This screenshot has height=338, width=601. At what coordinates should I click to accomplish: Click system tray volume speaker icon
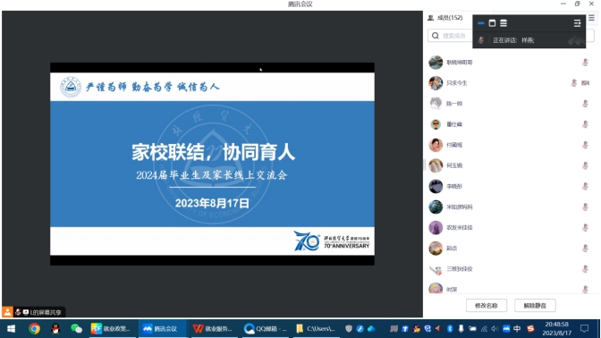tap(495, 329)
